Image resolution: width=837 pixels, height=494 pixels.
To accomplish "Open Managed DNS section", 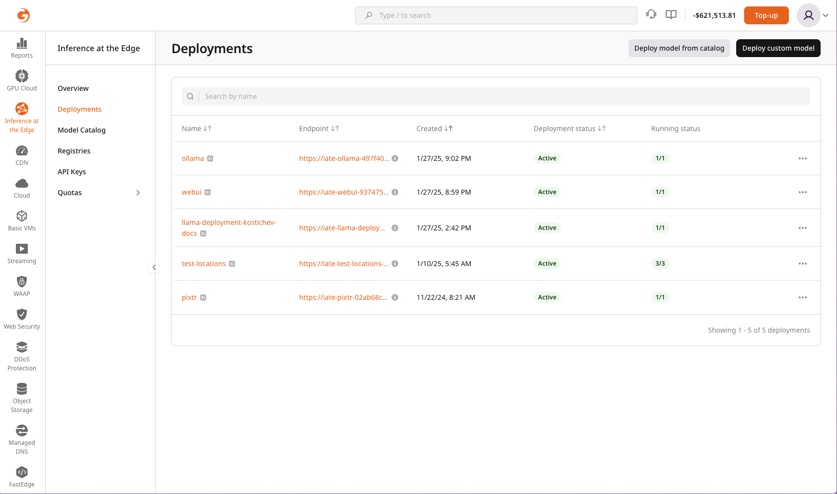I will pos(22,440).
